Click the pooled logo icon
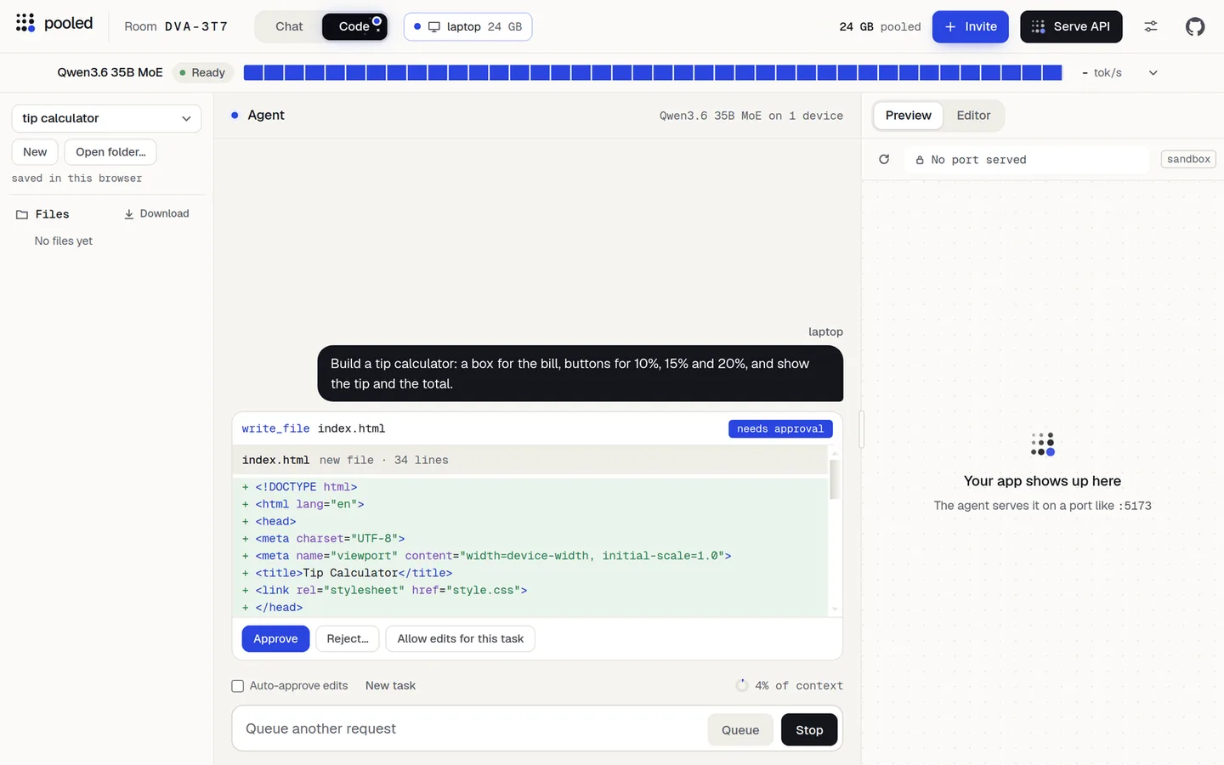 pos(25,22)
